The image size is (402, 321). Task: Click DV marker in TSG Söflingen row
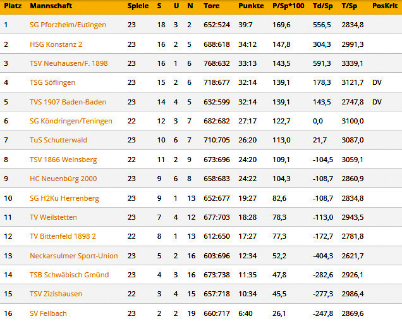[x=377, y=82]
